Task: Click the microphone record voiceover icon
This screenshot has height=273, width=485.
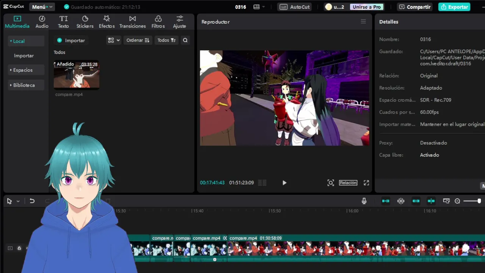Action: coord(364,201)
